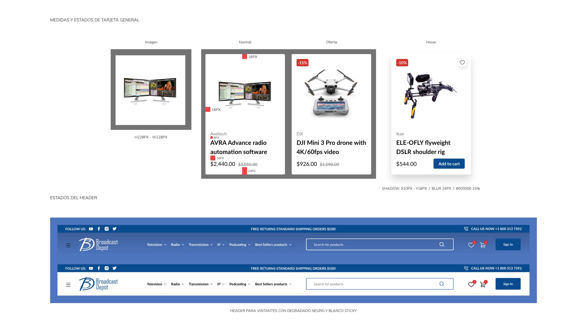Click Instagram icon in dark header
Image resolution: width=587 pixels, height=330 pixels.
107,229
